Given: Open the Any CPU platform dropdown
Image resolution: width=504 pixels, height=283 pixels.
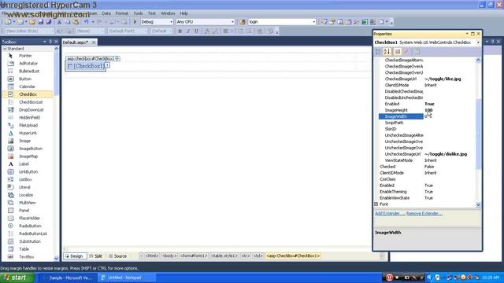Looking at the screenshot, I should pyautogui.click(x=232, y=22).
